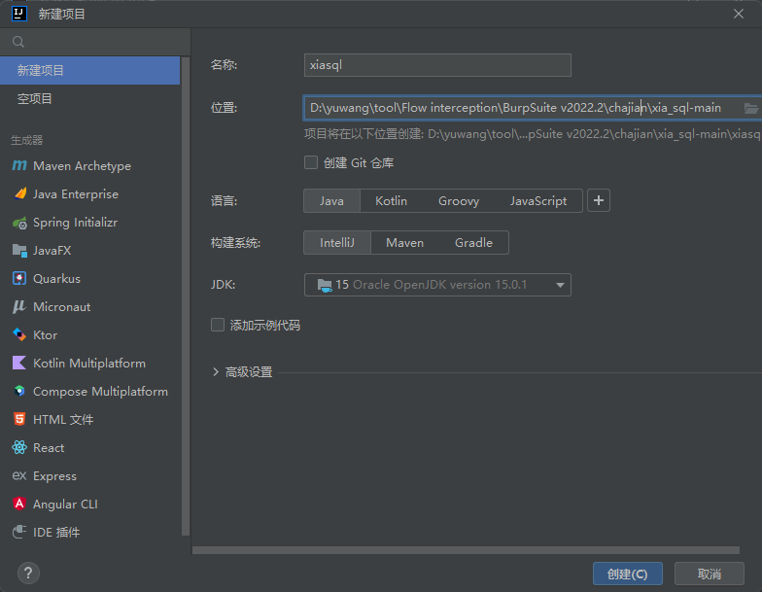Viewport: 762px width, 592px height.
Task: Open the folder browse icon in location field
Action: coord(750,108)
